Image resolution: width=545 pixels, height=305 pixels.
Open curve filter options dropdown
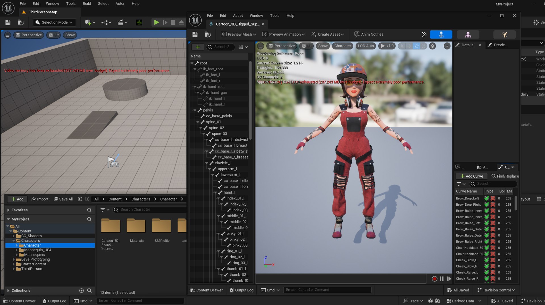(x=461, y=184)
